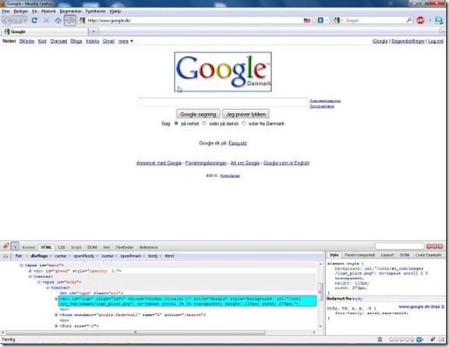Open the 'Annoncér med Google' link

[x=159, y=163]
